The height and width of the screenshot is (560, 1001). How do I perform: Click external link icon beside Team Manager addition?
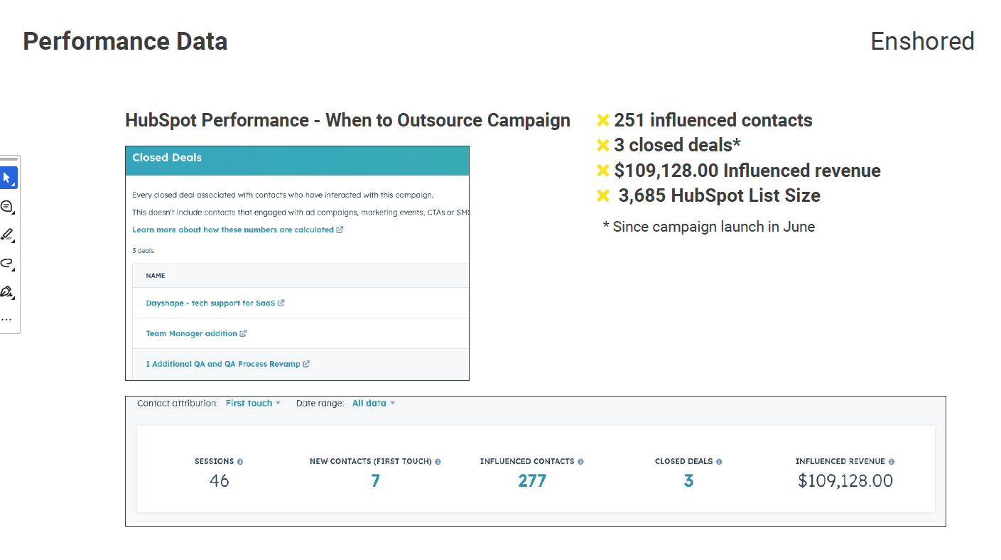(244, 333)
